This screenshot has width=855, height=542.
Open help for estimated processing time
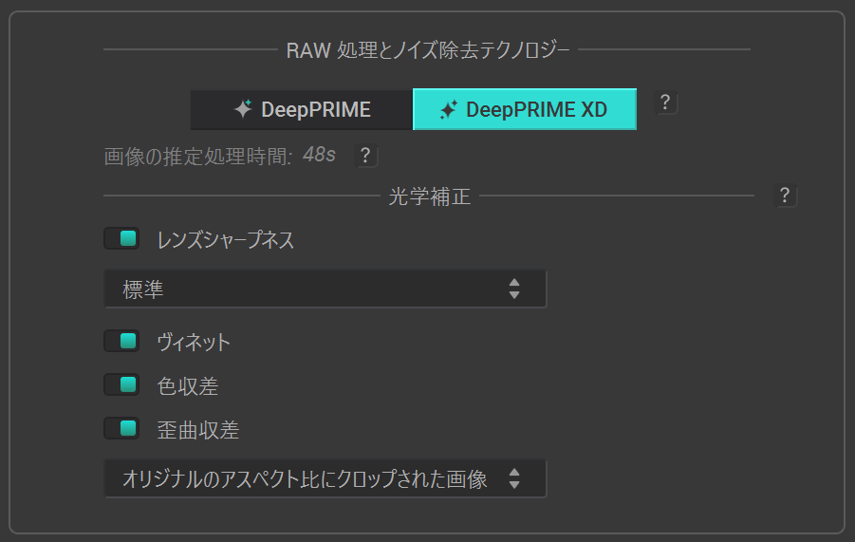tap(364, 156)
